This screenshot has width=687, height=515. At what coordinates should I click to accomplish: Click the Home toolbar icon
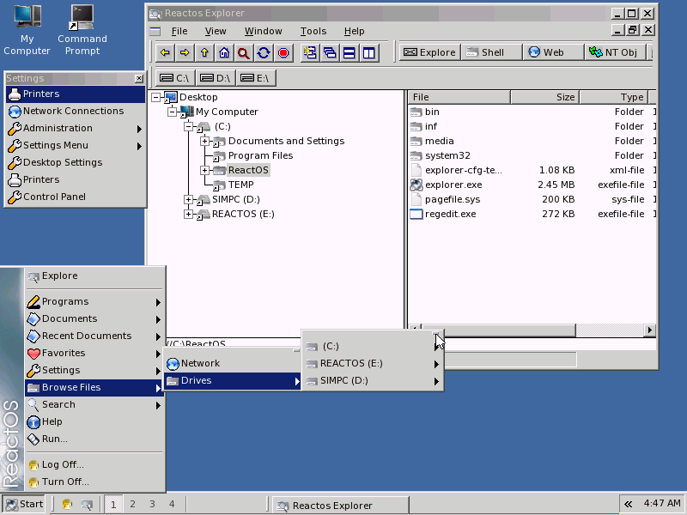click(223, 52)
